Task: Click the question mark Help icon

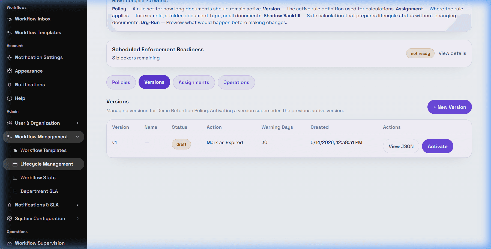Action: pos(10,98)
